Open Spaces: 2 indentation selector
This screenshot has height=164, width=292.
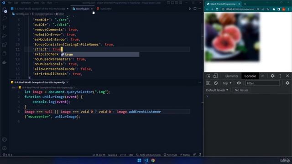click(113, 155)
